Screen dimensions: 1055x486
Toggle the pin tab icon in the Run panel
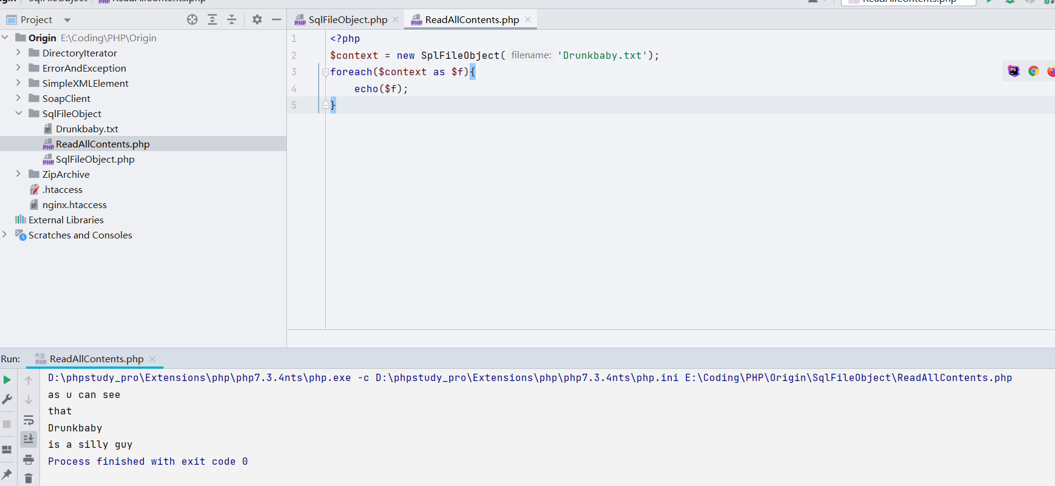(x=7, y=474)
